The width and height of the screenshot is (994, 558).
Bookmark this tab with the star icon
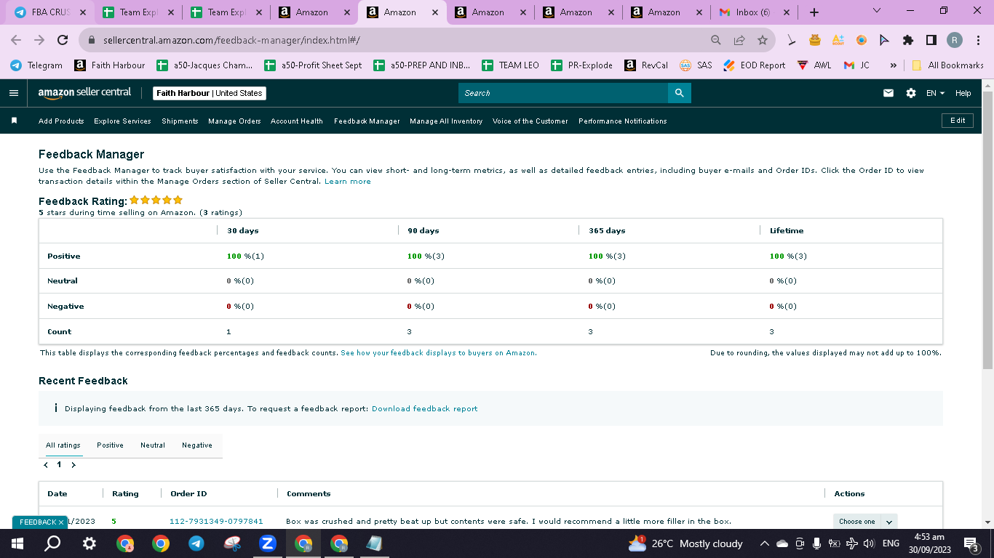tap(763, 40)
